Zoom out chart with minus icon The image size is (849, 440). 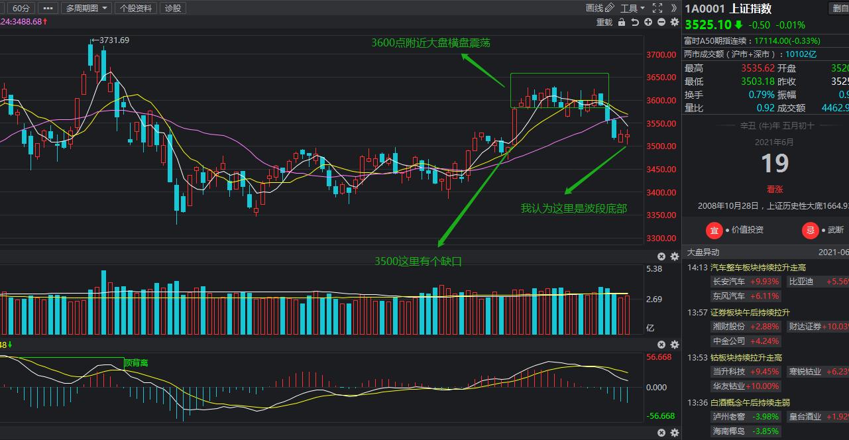click(x=661, y=22)
